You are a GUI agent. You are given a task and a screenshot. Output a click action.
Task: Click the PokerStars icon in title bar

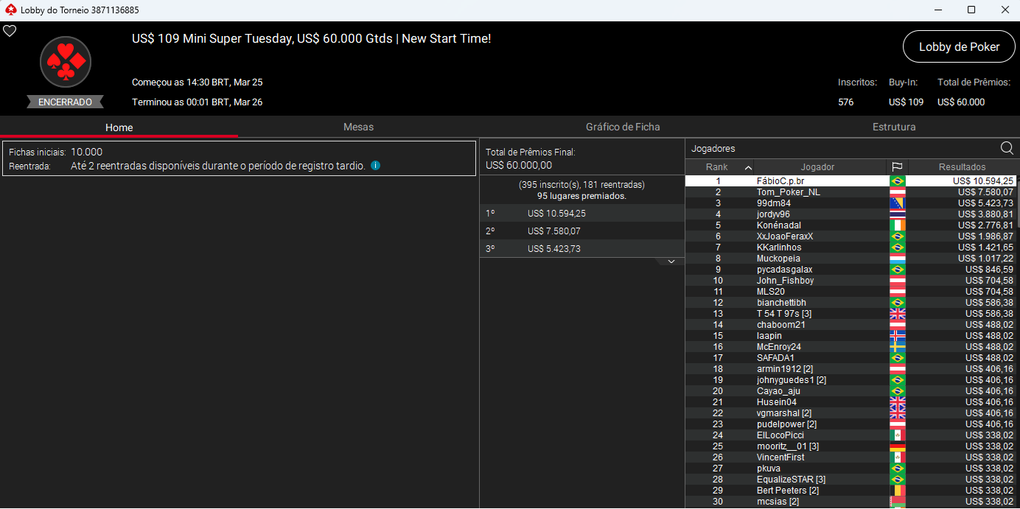(x=10, y=10)
